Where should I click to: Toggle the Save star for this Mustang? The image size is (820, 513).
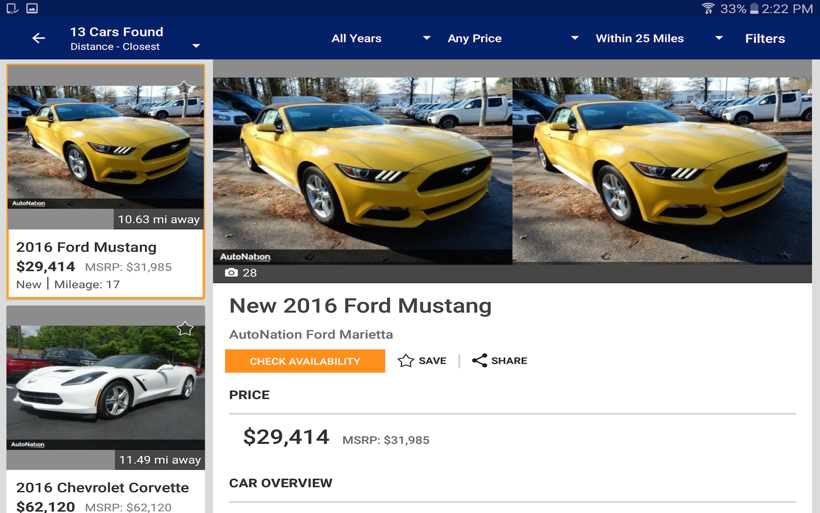[406, 360]
